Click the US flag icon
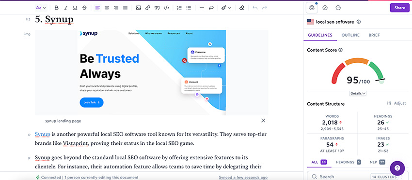This screenshot has height=180, width=412. pos(310,22)
